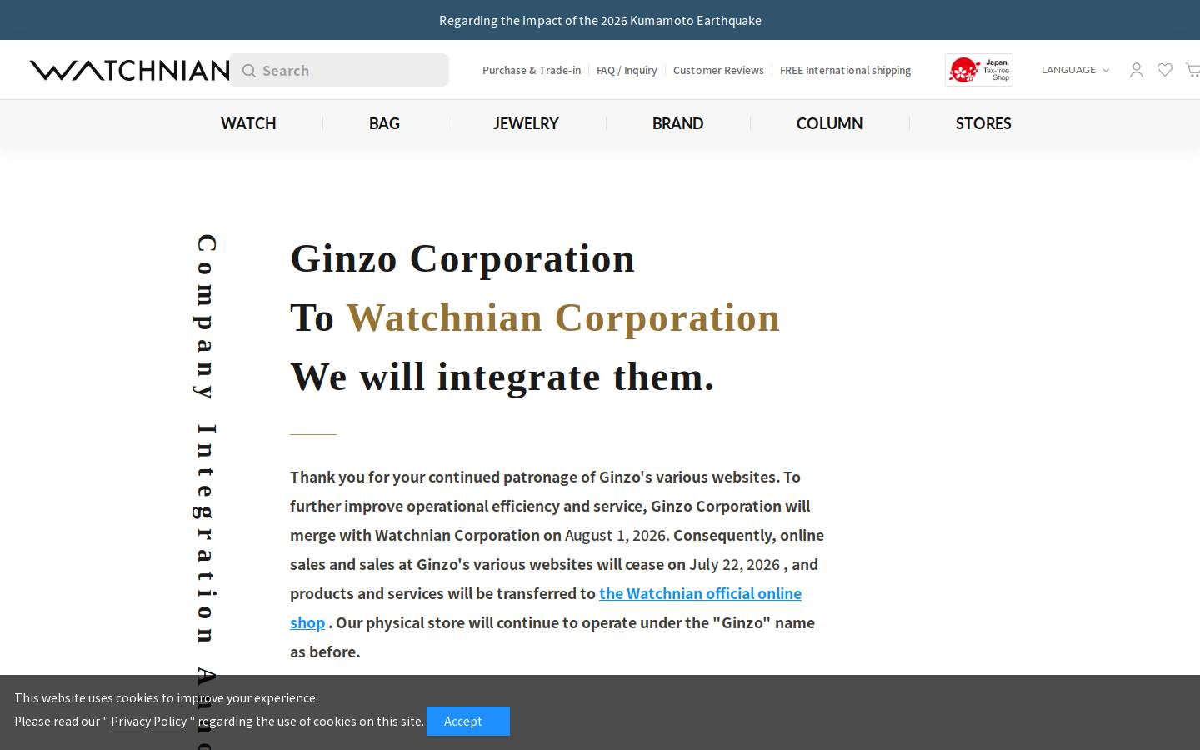The width and height of the screenshot is (1200, 750).
Task: Expand the LANGUAGE dropdown
Action: pyautogui.click(x=1075, y=70)
